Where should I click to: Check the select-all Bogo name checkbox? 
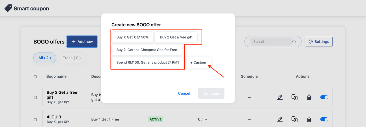click(35, 77)
